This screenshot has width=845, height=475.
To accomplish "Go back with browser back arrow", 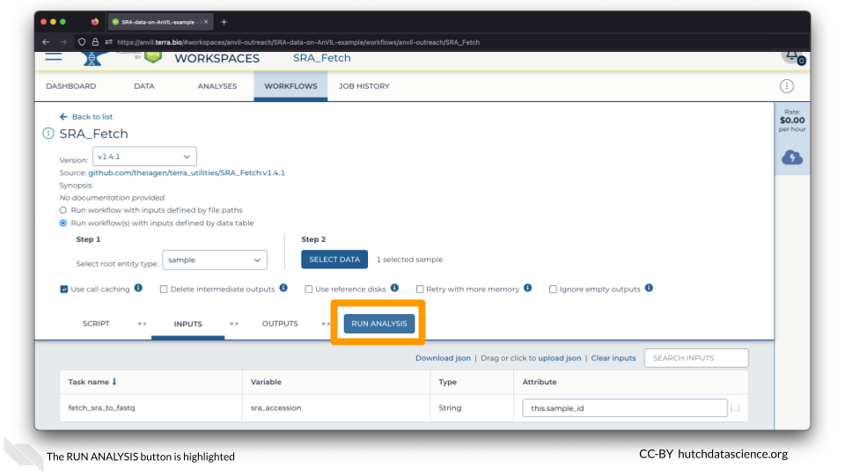I will pyautogui.click(x=46, y=42).
